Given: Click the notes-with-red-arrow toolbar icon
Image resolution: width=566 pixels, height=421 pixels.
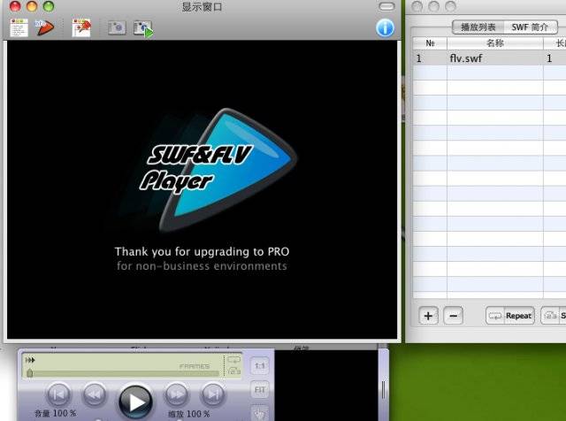Looking at the screenshot, I should (81, 27).
